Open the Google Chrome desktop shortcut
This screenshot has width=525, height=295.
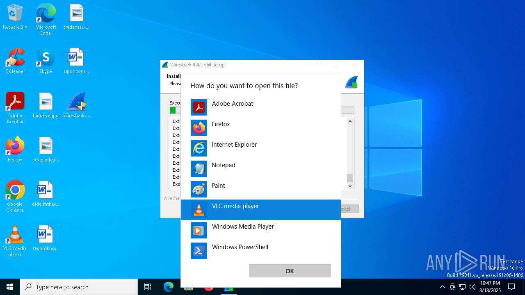point(15,197)
